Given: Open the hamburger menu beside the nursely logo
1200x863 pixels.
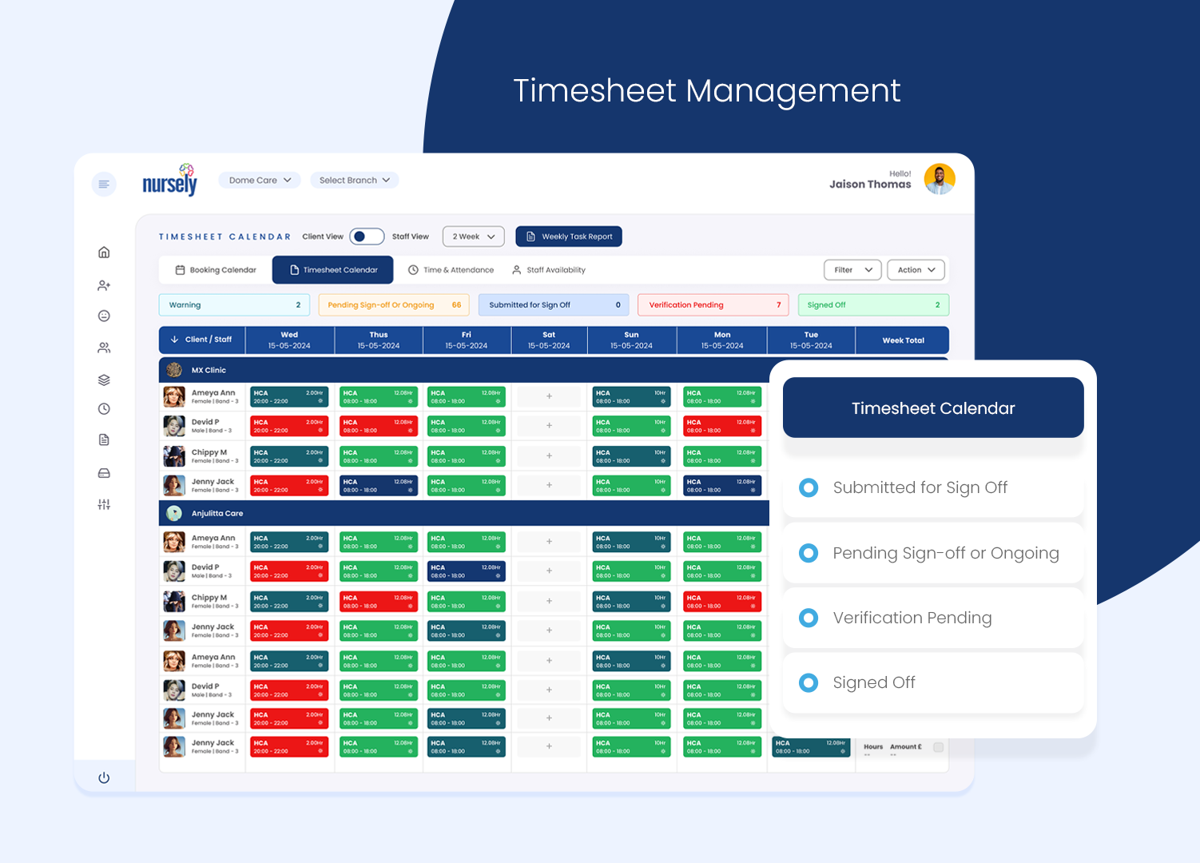Looking at the screenshot, I should [104, 185].
